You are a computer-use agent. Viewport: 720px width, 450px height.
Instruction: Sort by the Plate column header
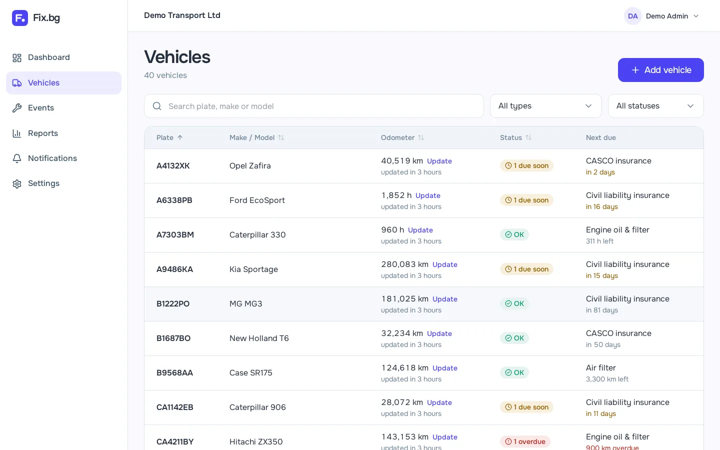coord(170,137)
